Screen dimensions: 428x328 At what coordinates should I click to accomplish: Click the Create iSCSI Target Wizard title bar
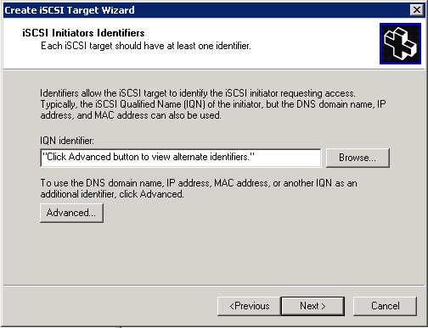click(x=206, y=10)
